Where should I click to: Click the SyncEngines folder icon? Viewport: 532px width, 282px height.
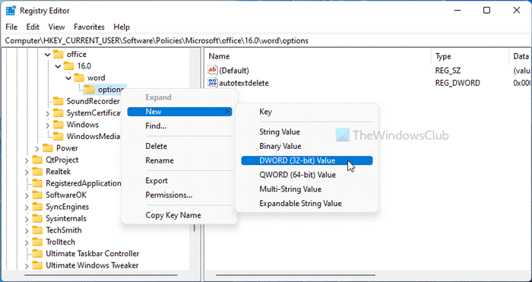click(x=37, y=207)
